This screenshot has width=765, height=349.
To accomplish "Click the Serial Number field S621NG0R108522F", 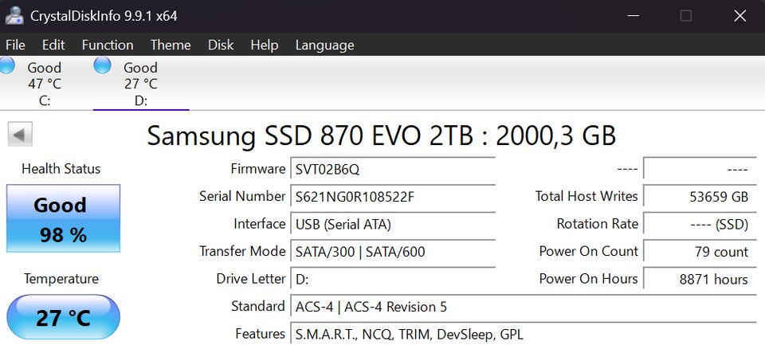I will point(393,197).
